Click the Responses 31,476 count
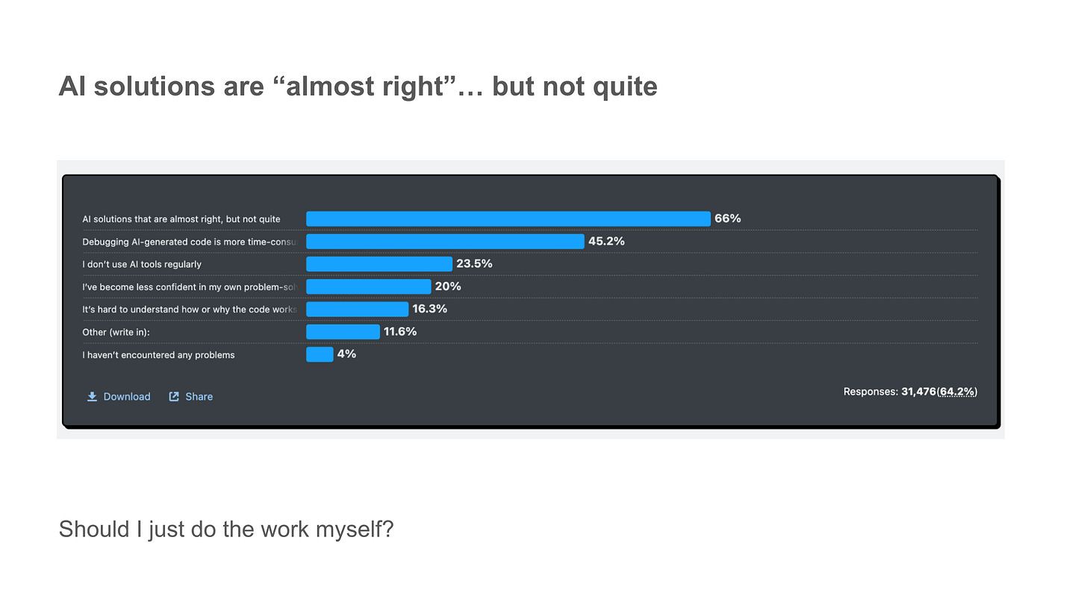This screenshot has width=1087, height=602. [890, 392]
